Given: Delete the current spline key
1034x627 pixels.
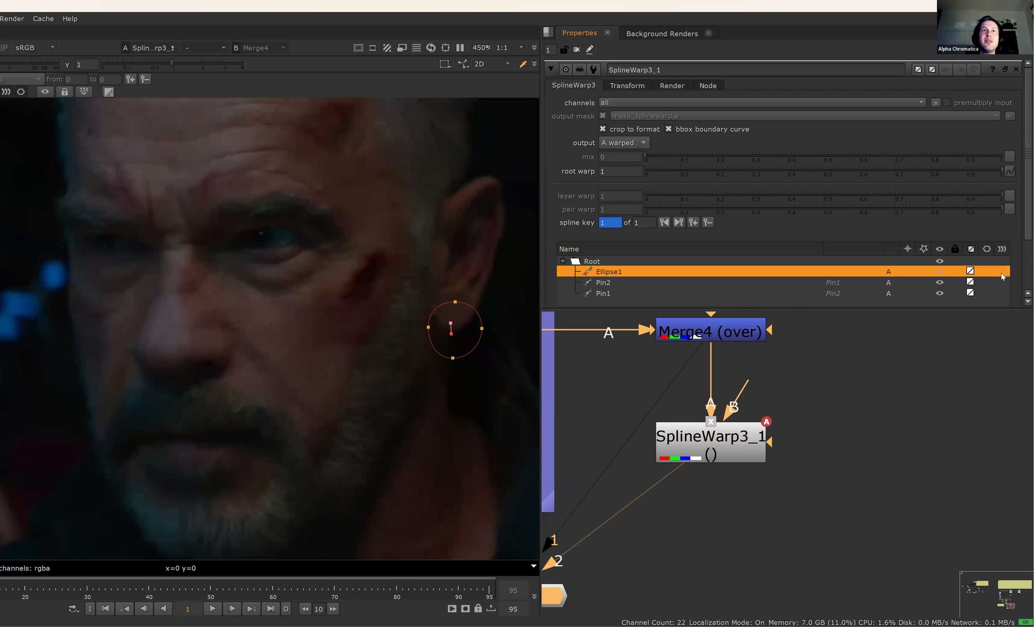Looking at the screenshot, I should tap(708, 222).
